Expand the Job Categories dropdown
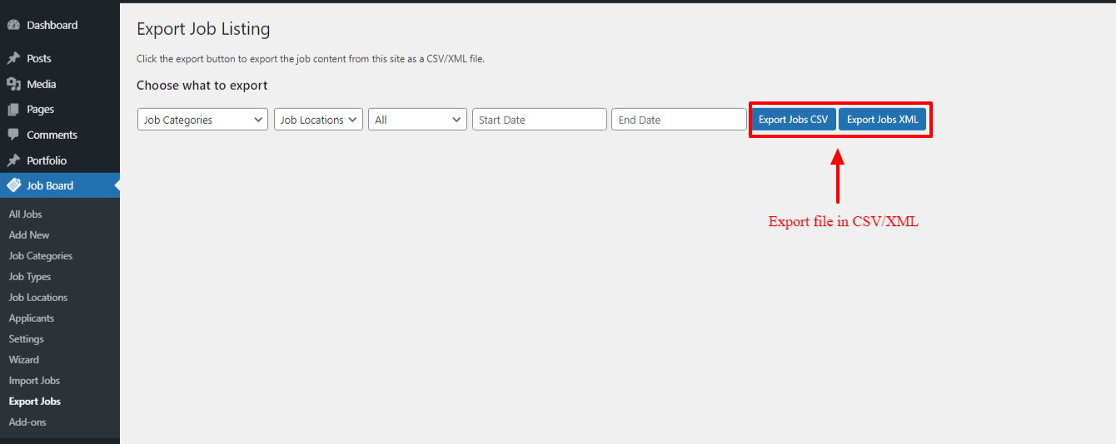The width and height of the screenshot is (1116, 444). [202, 120]
